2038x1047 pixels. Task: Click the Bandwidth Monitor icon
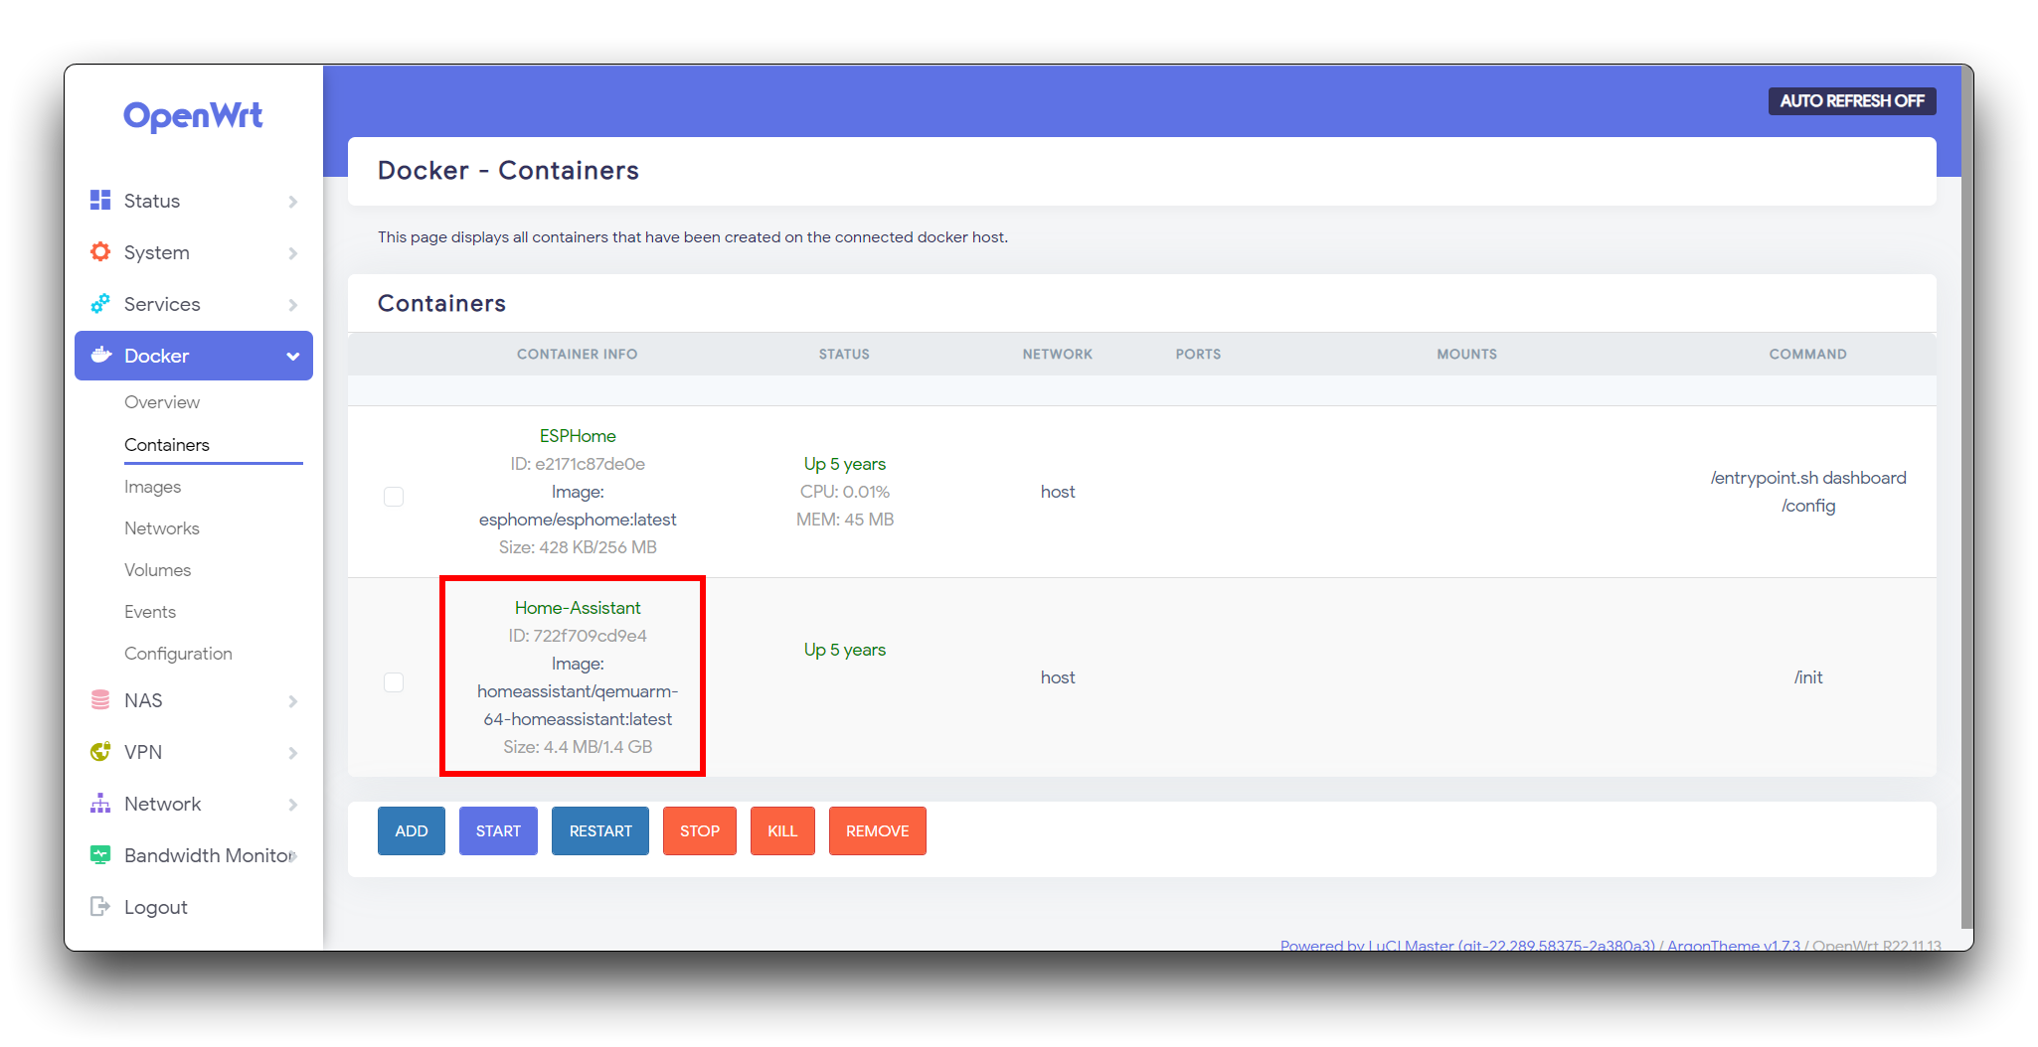point(100,855)
